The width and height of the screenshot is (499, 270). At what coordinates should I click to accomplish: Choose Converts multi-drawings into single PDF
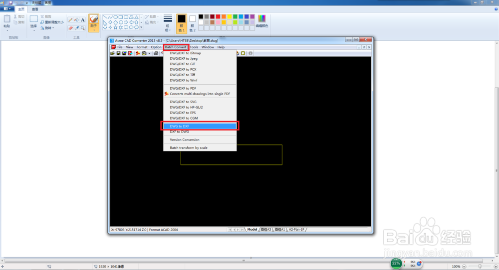[x=200, y=94]
